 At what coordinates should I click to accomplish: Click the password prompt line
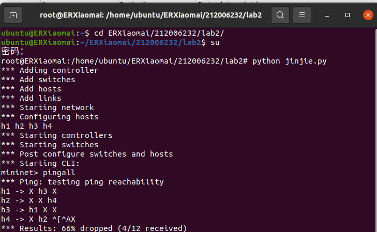coord(13,52)
